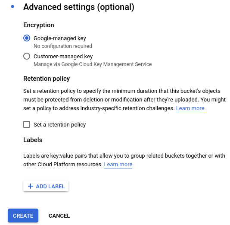
Task: Click CANCEL to discard bucket creation
Action: (x=59, y=216)
